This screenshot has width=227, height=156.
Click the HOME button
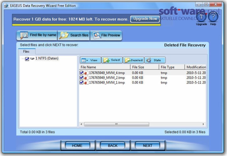pyautogui.click(x=77, y=145)
